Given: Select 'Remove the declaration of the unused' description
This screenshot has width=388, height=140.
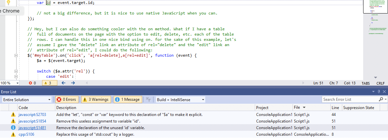Looking at the screenshot, I should [100, 128].
